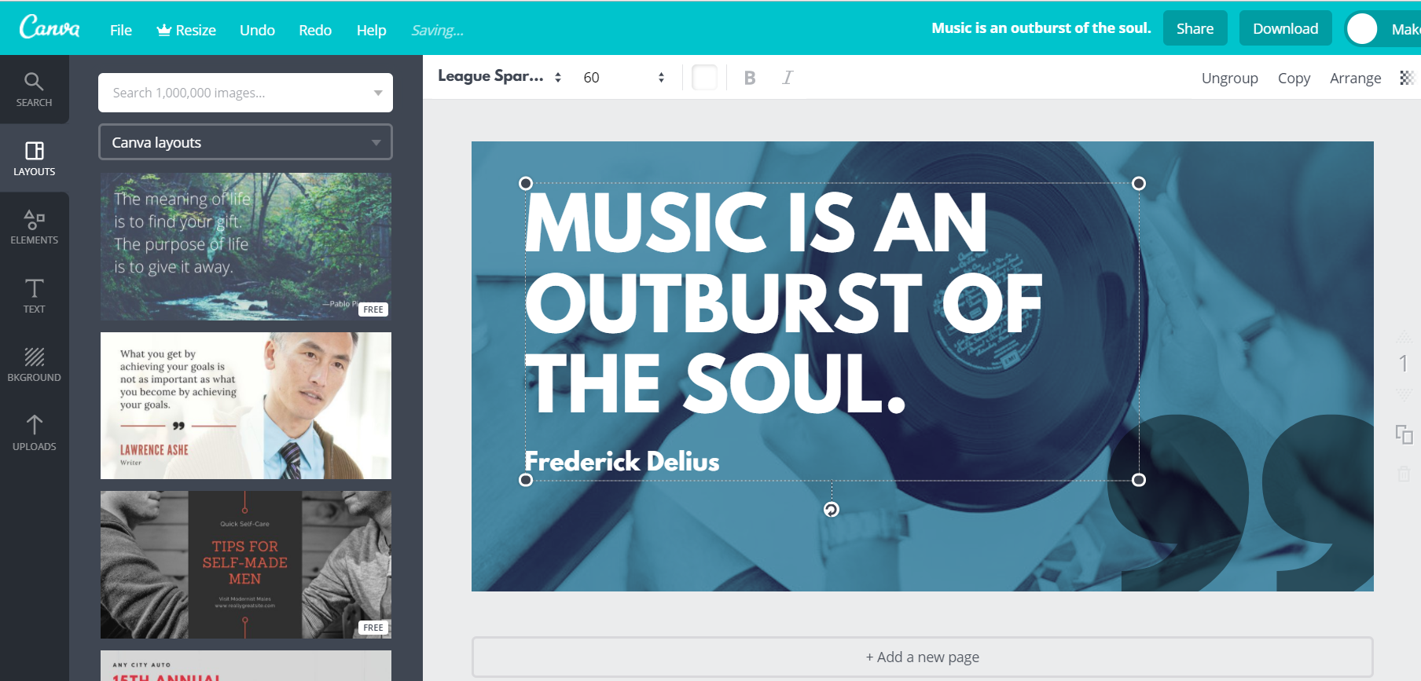Open the Elements sidebar tab
The height and width of the screenshot is (681, 1421).
pyautogui.click(x=34, y=227)
